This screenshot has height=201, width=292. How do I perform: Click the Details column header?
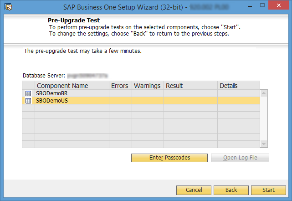(x=239, y=86)
